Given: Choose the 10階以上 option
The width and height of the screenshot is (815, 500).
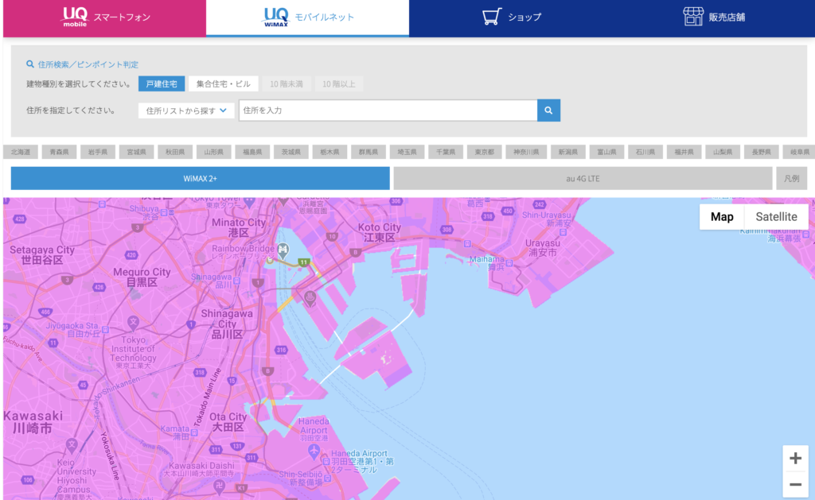Looking at the screenshot, I should coord(339,83).
